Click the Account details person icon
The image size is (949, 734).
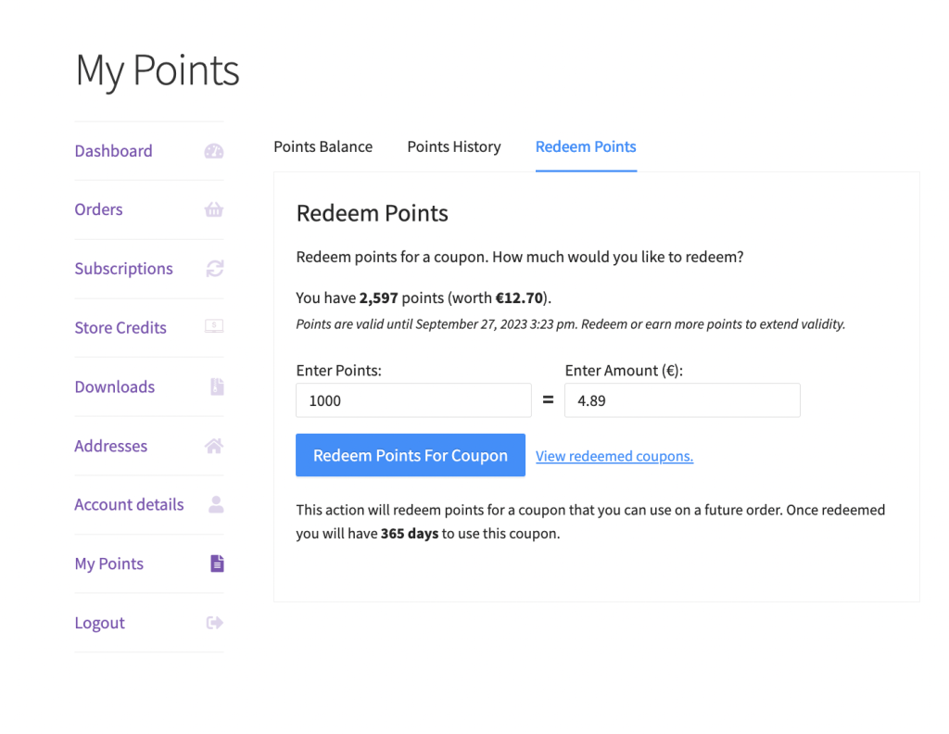216,505
